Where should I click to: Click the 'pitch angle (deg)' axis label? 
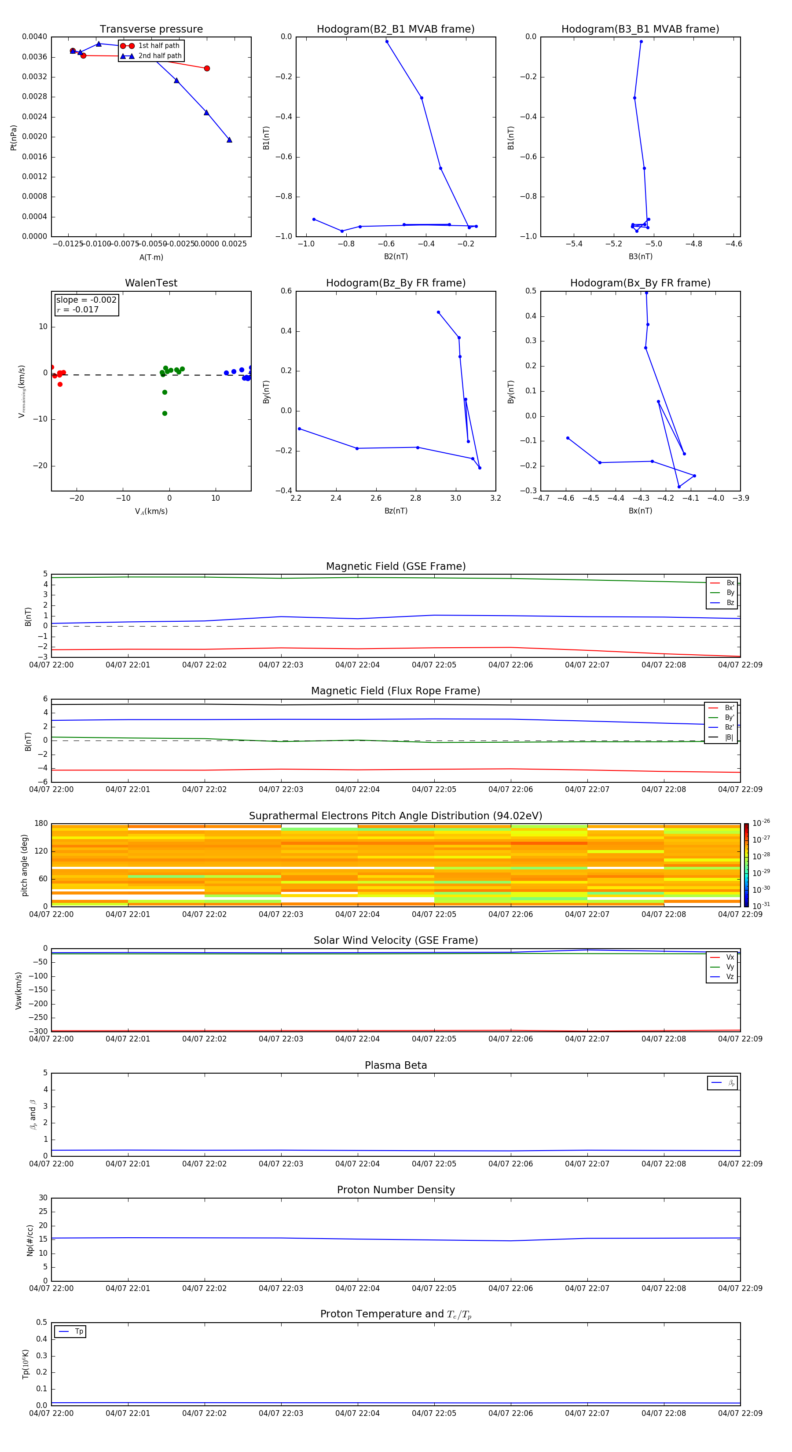point(24,865)
